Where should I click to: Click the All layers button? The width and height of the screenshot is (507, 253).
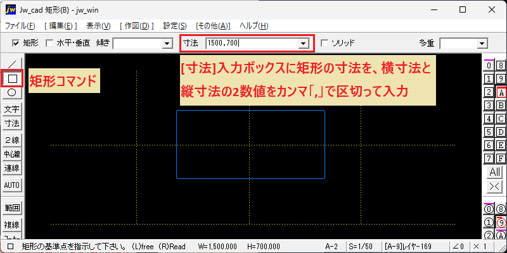pos(495,172)
